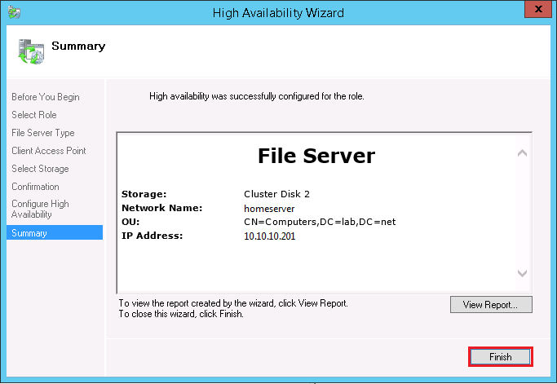Click the report scroll down arrow
This screenshot has width=557, height=384.
pos(522,273)
